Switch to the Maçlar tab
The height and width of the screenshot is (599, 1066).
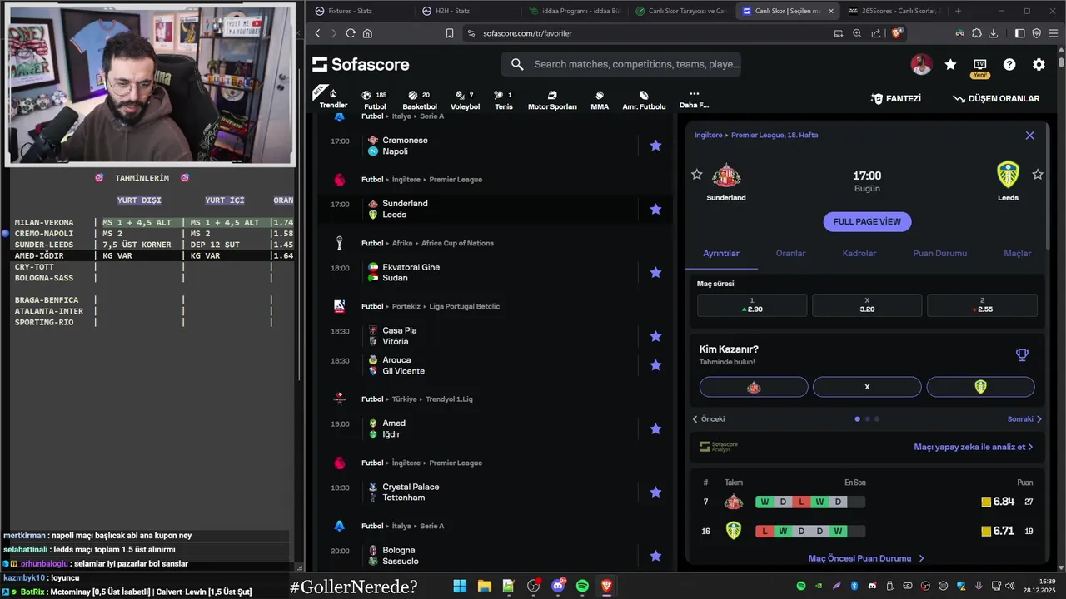pyautogui.click(x=1017, y=253)
